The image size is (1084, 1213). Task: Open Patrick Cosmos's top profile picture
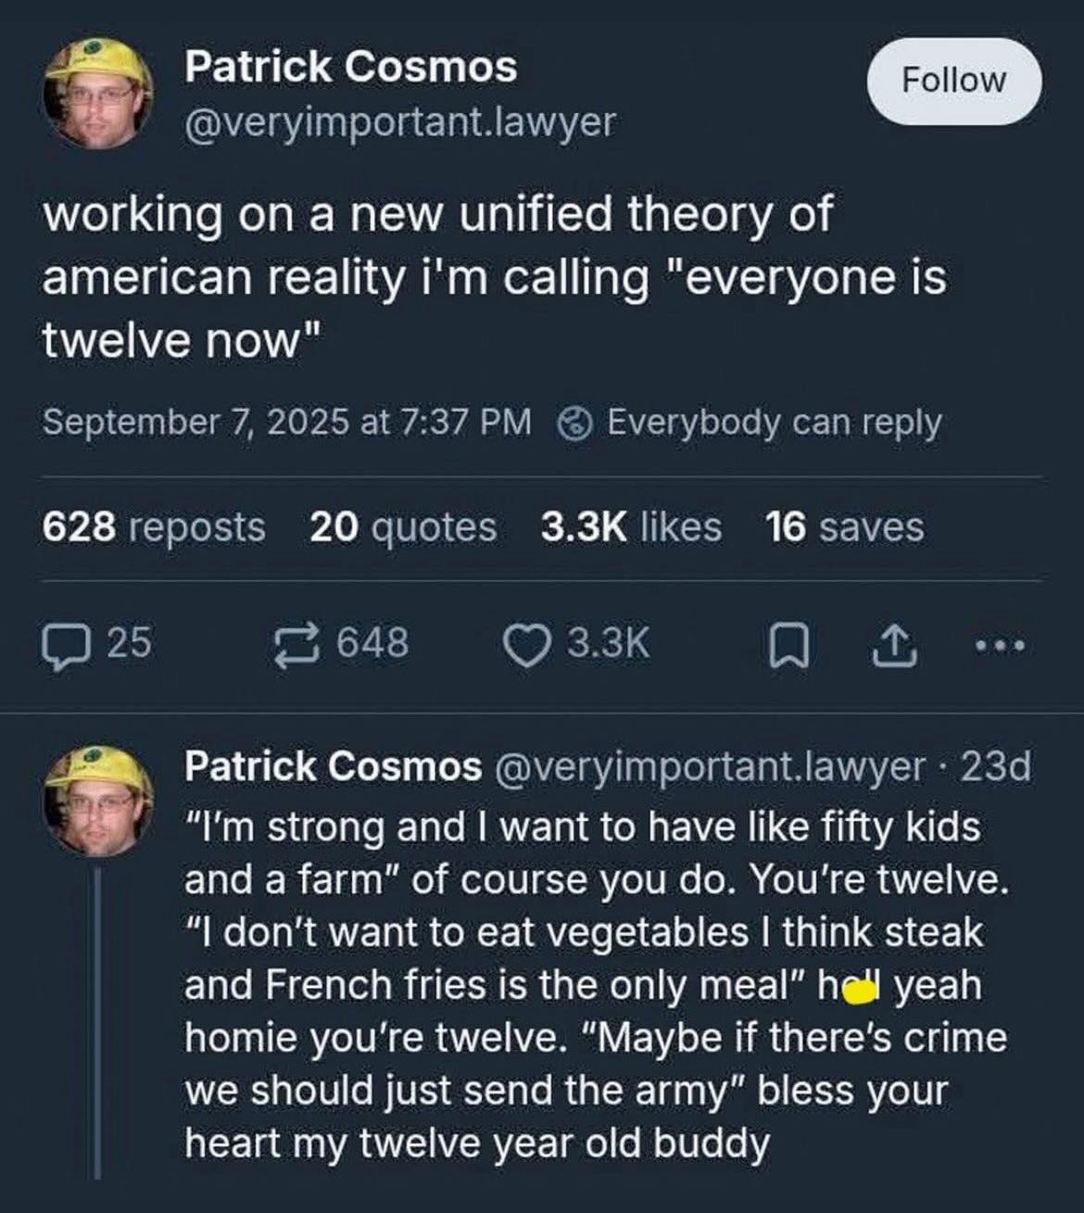(96, 93)
